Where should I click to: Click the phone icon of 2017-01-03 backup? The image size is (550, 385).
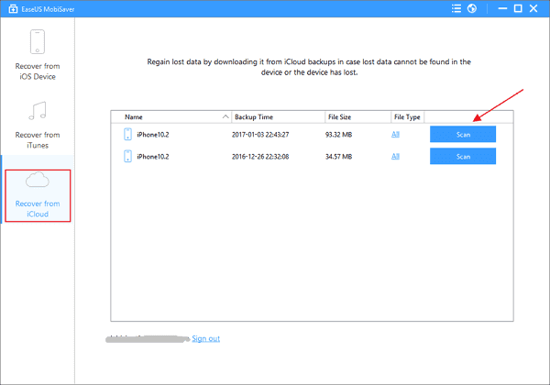coord(127,134)
